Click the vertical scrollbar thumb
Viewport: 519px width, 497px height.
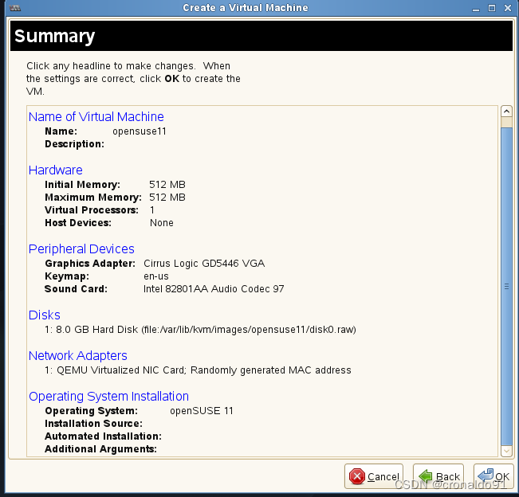click(x=506, y=287)
